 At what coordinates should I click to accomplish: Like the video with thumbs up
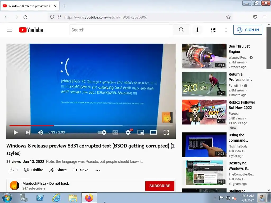(11, 170)
